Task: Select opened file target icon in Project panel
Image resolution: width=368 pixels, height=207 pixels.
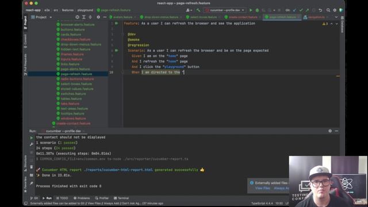Action: [77, 17]
